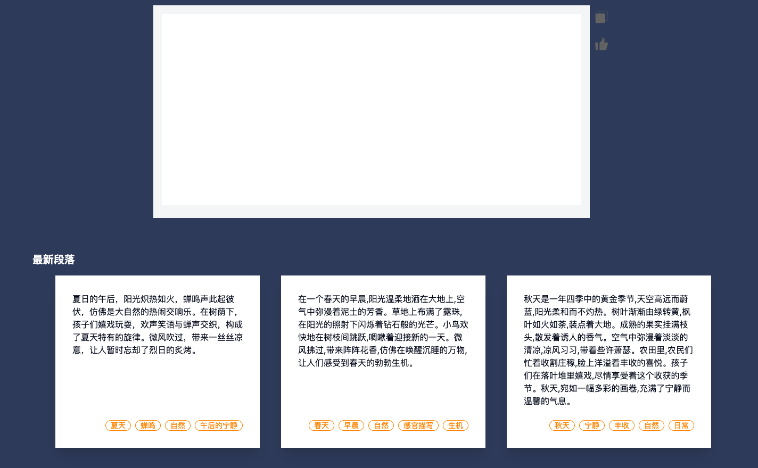Viewport: 758px width, 468px height.
Task: Select the 秋天 tag on the autumn paragraph
Action: 562,425
